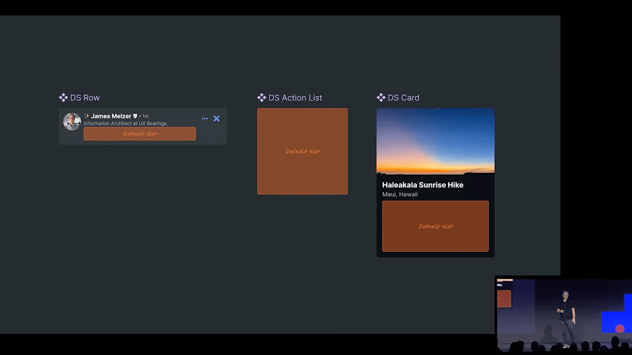Select the DS Row frame label

tap(85, 98)
